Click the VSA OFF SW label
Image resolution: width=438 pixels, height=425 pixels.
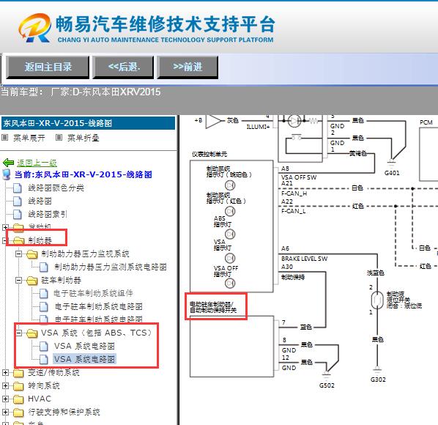pyautogui.click(x=299, y=177)
